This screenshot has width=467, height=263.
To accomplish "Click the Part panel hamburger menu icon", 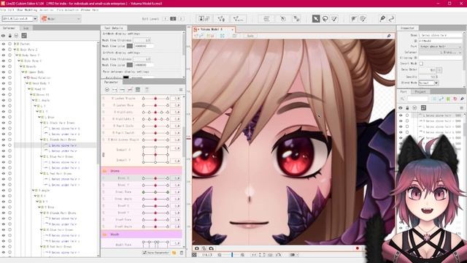I will (x=461, y=107).
